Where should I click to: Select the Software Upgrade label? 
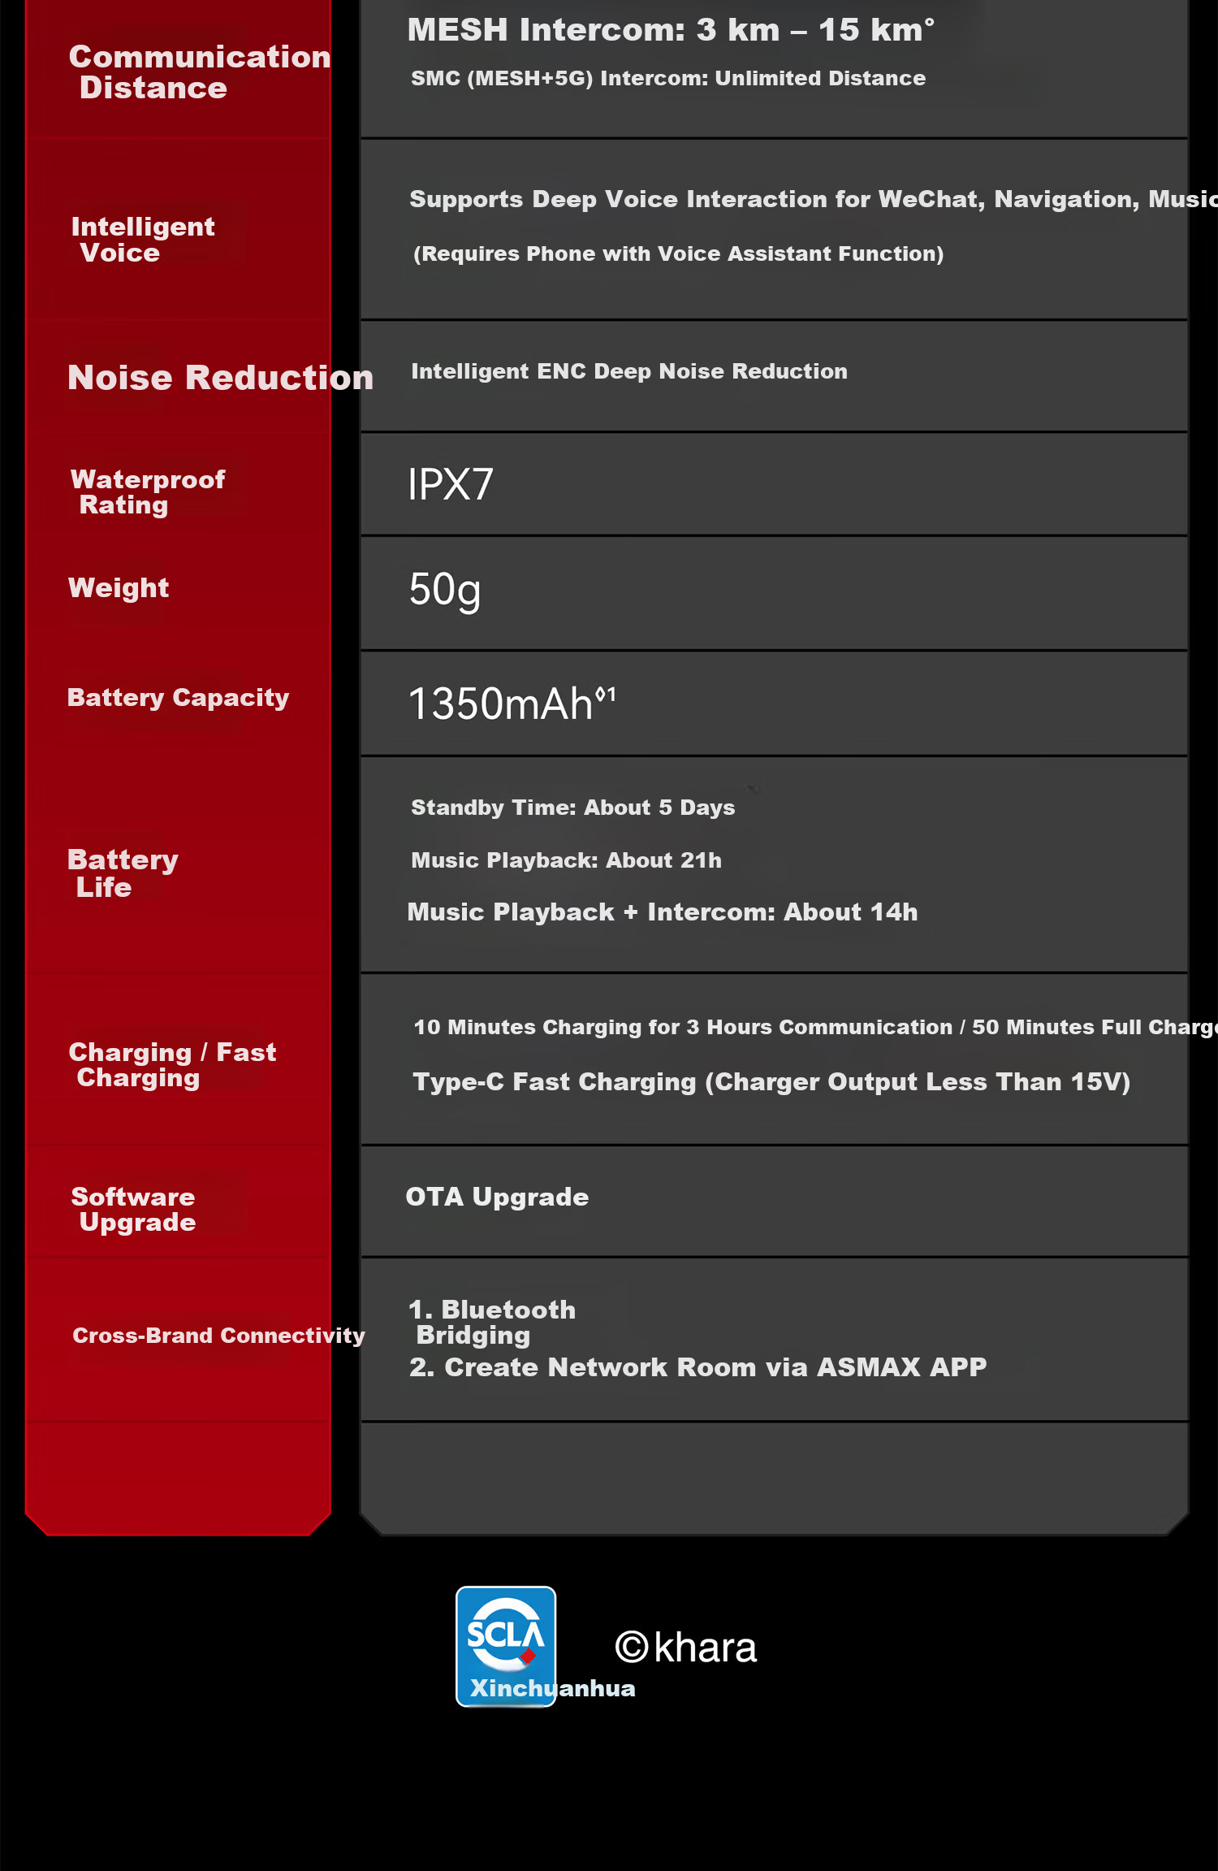[133, 1210]
